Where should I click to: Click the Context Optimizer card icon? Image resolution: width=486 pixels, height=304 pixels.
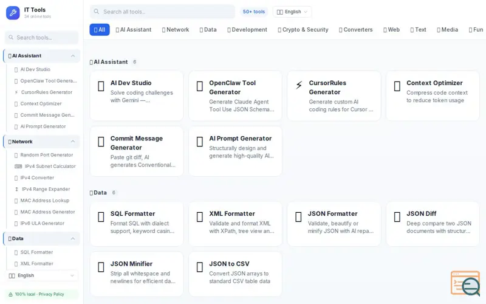tap(397, 86)
